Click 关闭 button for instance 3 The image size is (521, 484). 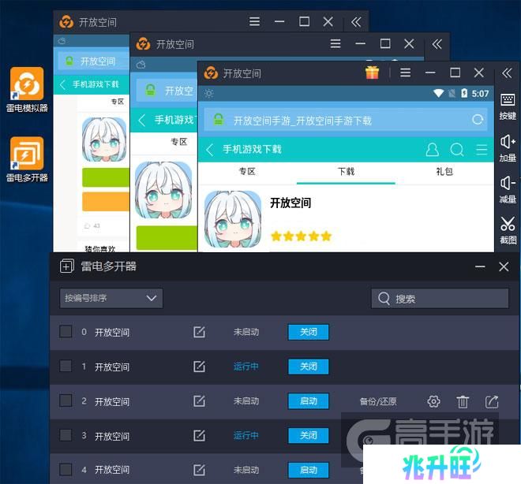click(309, 436)
